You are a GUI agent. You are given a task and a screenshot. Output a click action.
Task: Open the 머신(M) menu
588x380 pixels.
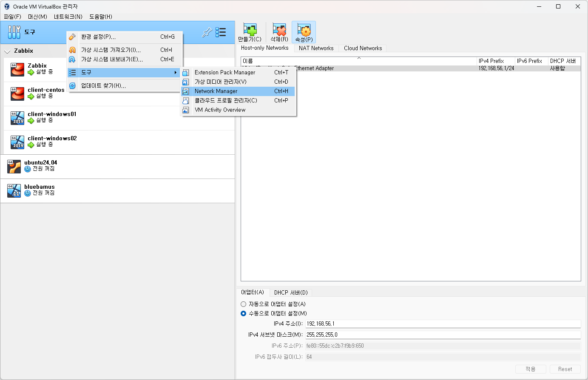(37, 17)
